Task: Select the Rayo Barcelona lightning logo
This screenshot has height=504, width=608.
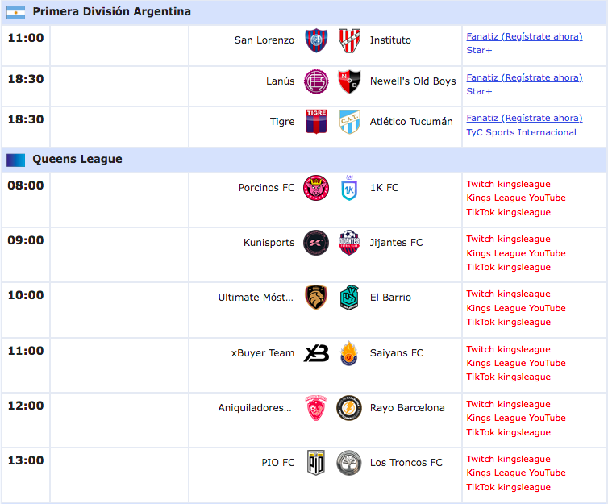Action: [x=349, y=408]
